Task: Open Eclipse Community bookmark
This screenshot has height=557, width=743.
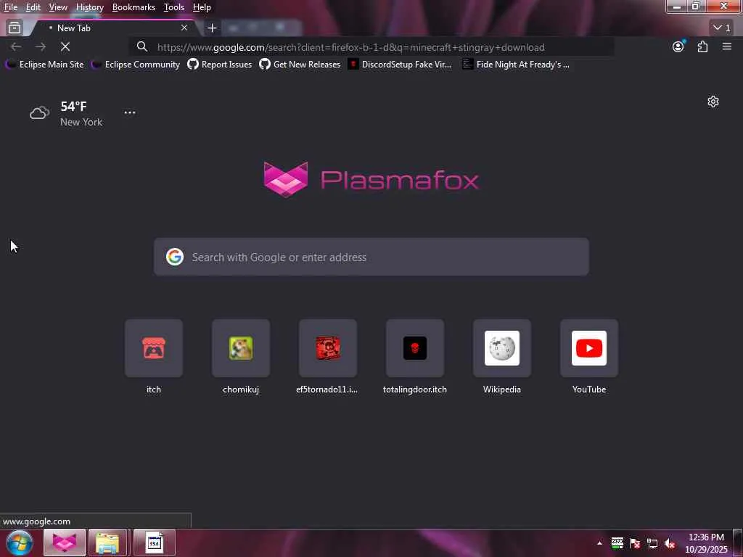Action: point(136,64)
